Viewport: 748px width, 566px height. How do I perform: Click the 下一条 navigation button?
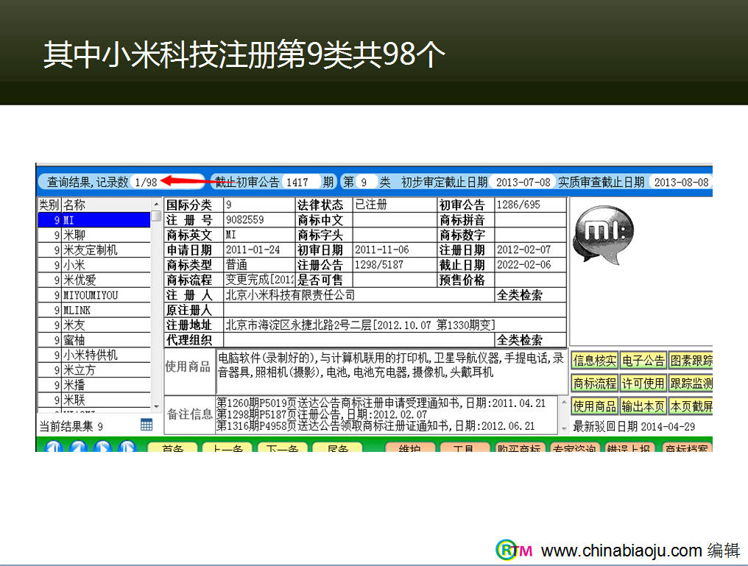pos(283,448)
